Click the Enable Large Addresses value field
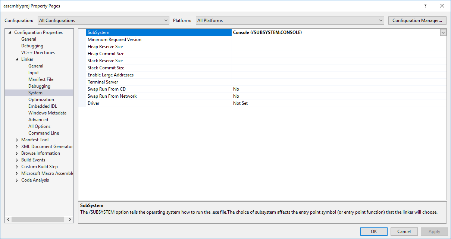 (339, 75)
